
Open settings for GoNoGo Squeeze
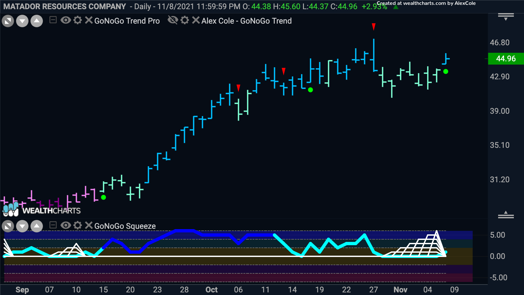pos(78,225)
